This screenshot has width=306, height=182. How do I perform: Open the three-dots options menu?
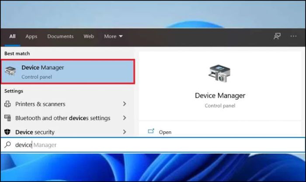(x=293, y=36)
